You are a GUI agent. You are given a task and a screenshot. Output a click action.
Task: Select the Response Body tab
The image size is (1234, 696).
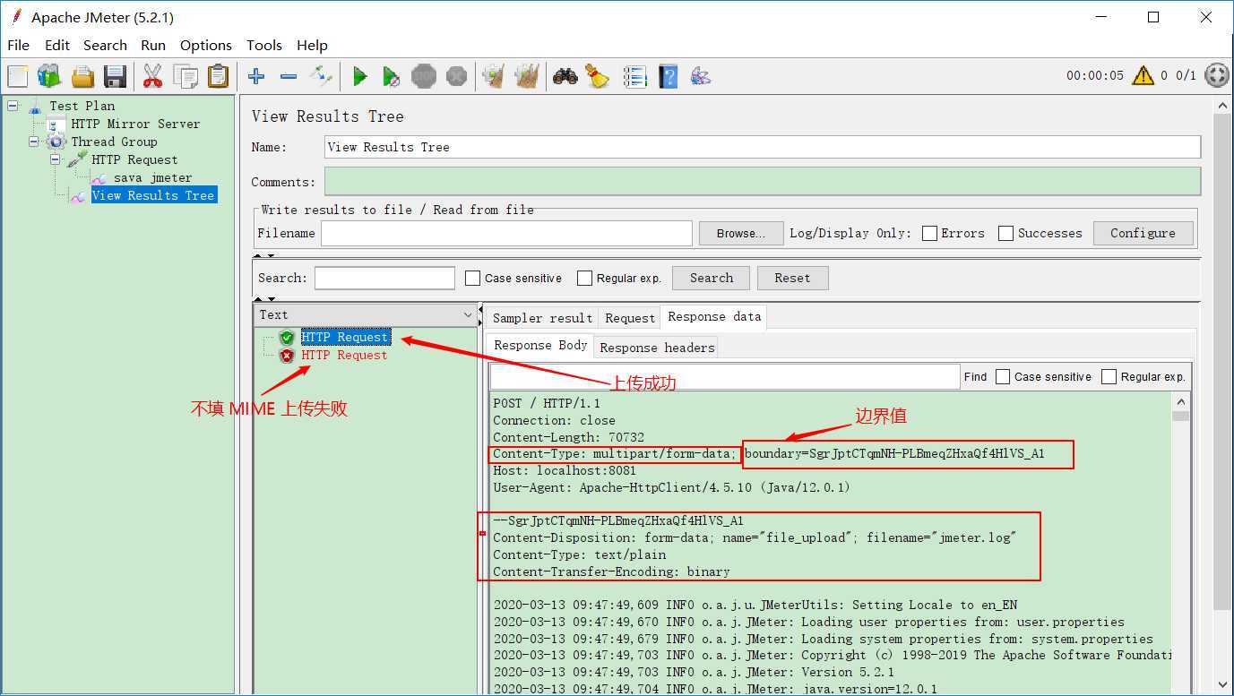click(540, 345)
